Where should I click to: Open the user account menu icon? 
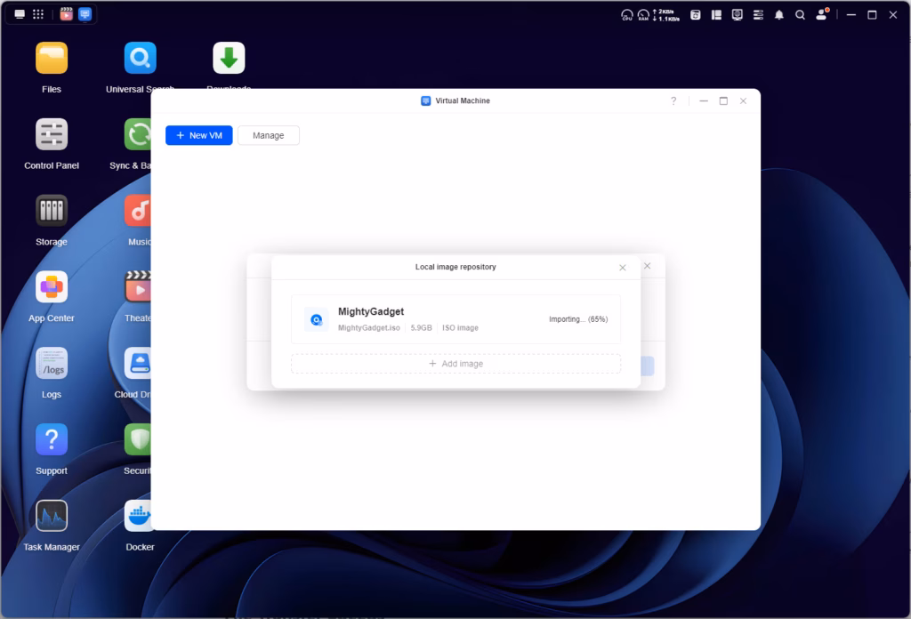822,15
